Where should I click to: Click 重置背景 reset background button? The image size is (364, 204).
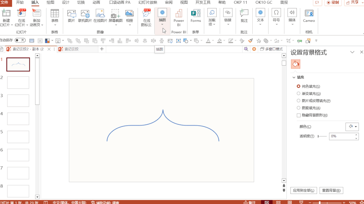click(331, 190)
